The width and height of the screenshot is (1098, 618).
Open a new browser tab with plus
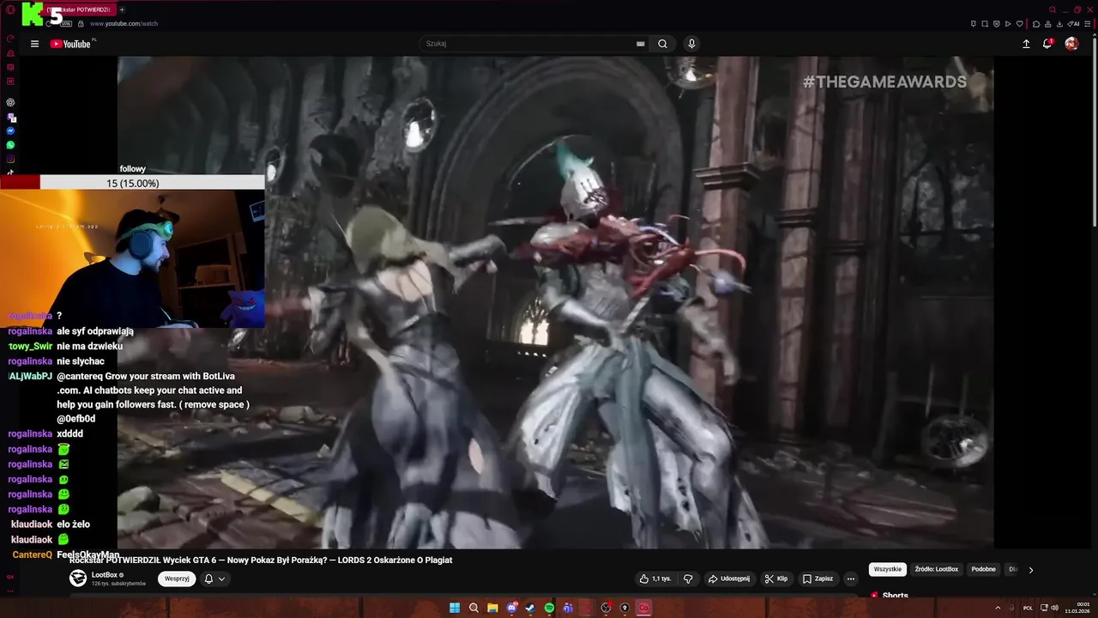(x=122, y=9)
